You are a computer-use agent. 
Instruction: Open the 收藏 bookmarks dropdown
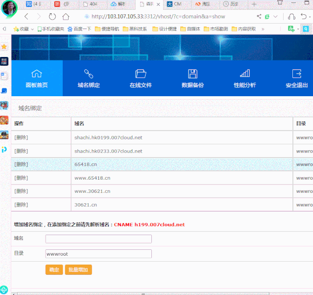tap(23, 29)
